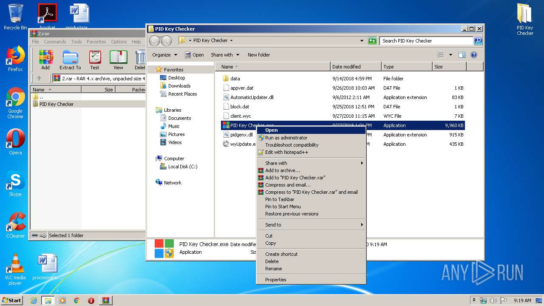This screenshot has width=544, height=306.
Task: Click the Search PID Key Checker field
Action: 426,41
